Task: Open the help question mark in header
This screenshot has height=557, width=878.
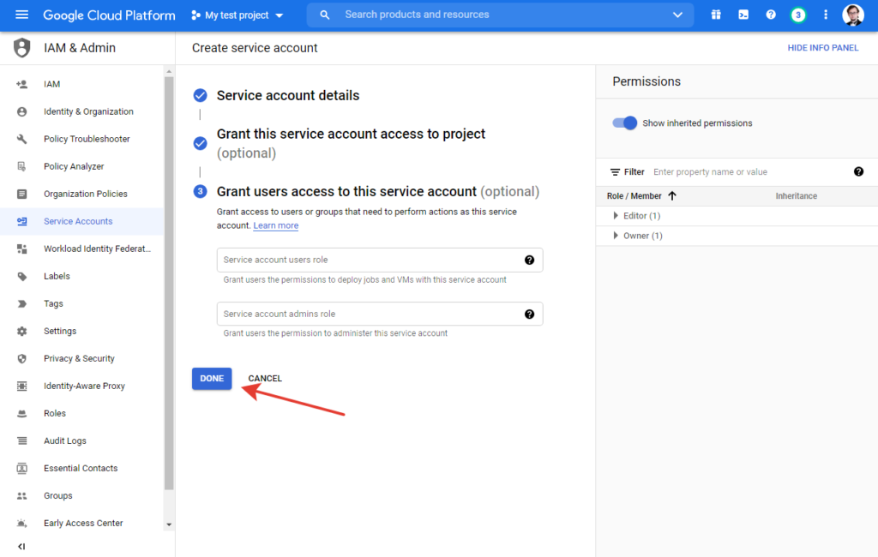Action: pyautogui.click(x=771, y=15)
